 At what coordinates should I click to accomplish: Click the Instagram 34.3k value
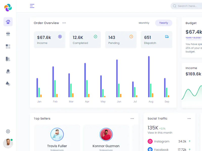(x=182, y=141)
